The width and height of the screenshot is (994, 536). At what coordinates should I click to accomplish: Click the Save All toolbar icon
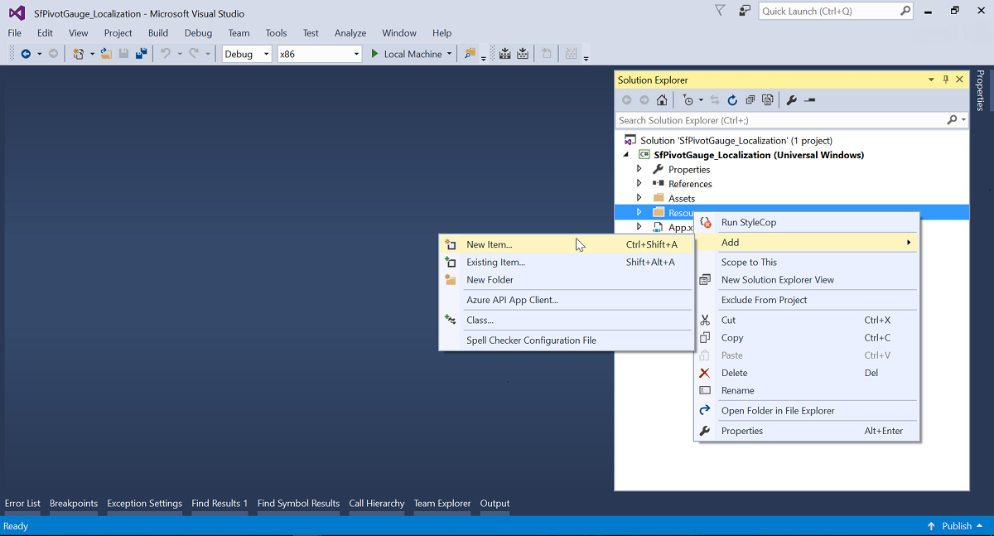pyautogui.click(x=141, y=54)
